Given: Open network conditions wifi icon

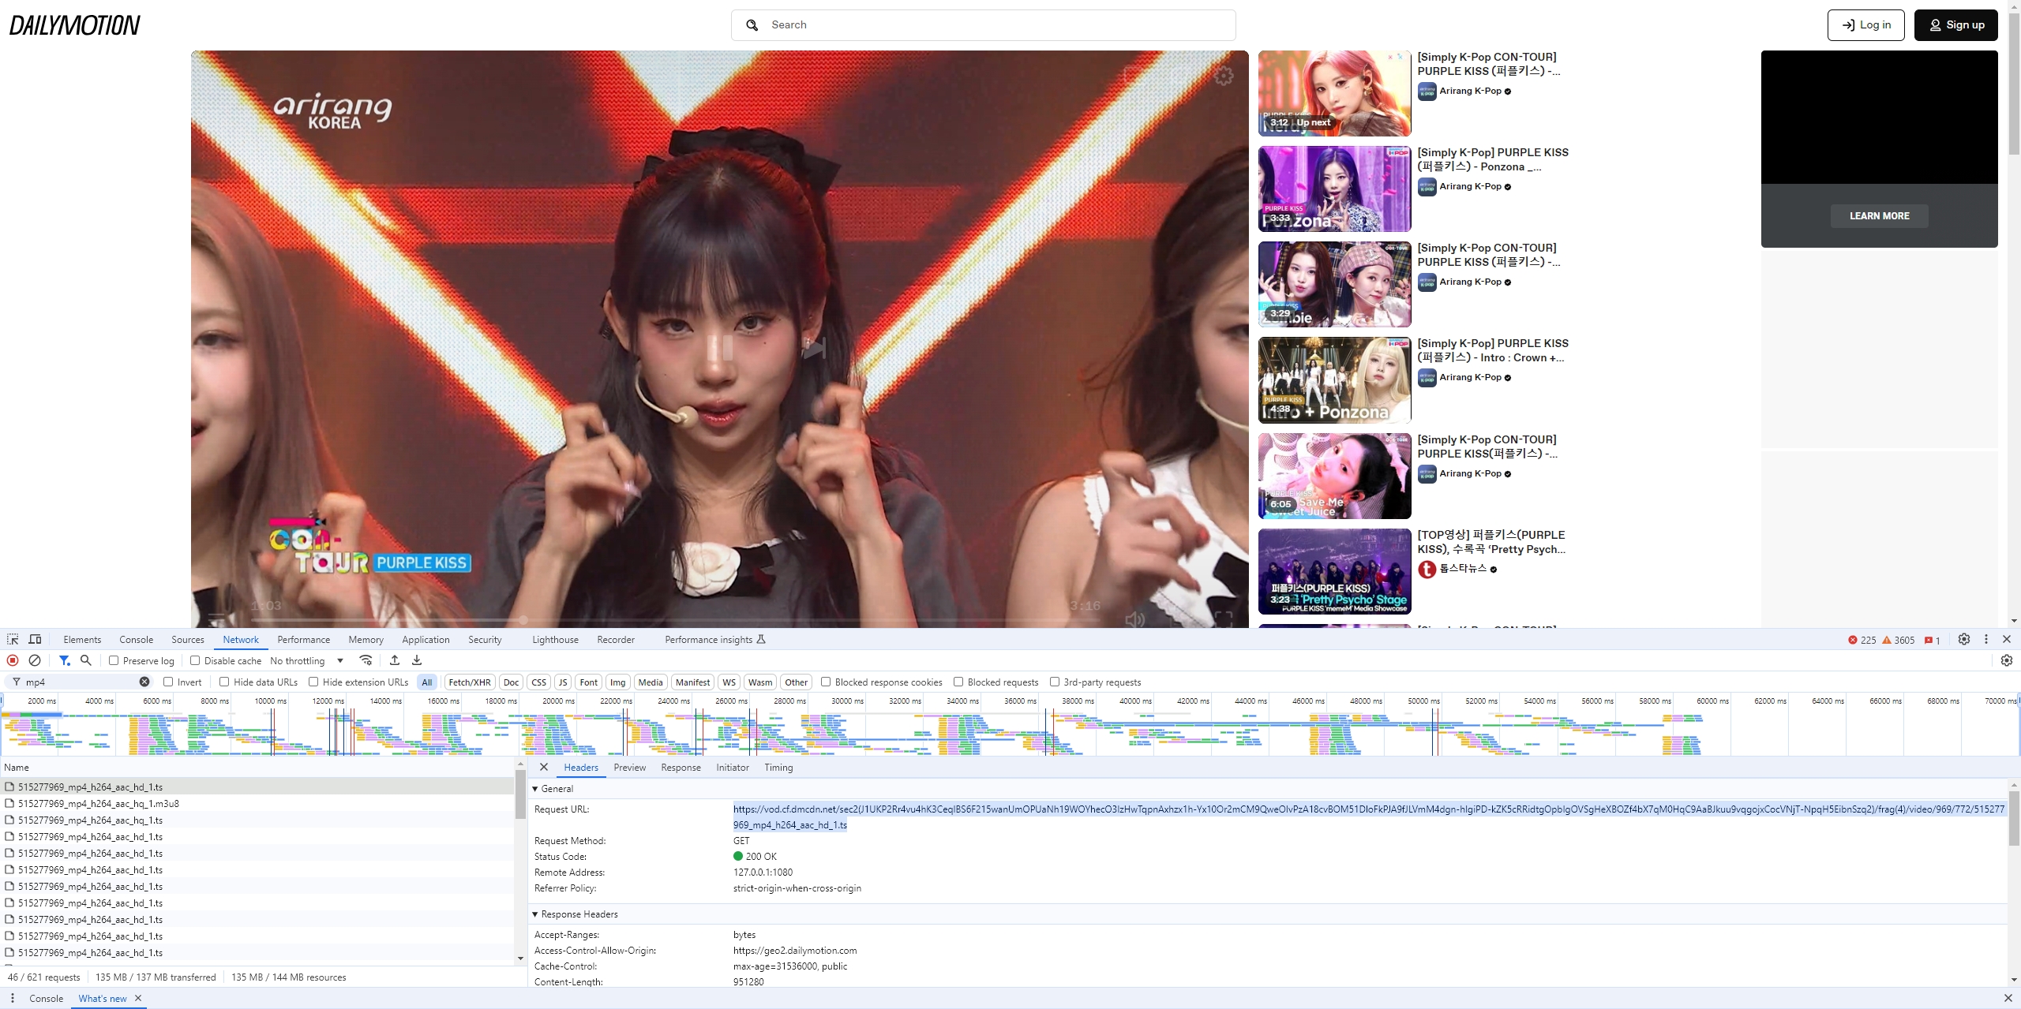Looking at the screenshot, I should click(x=366, y=660).
